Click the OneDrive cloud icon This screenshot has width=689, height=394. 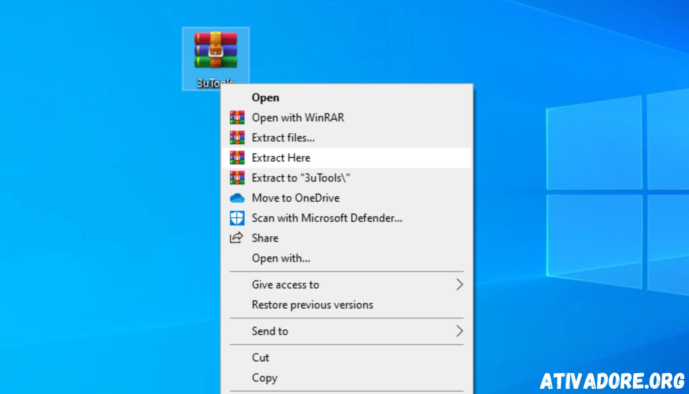[237, 198]
